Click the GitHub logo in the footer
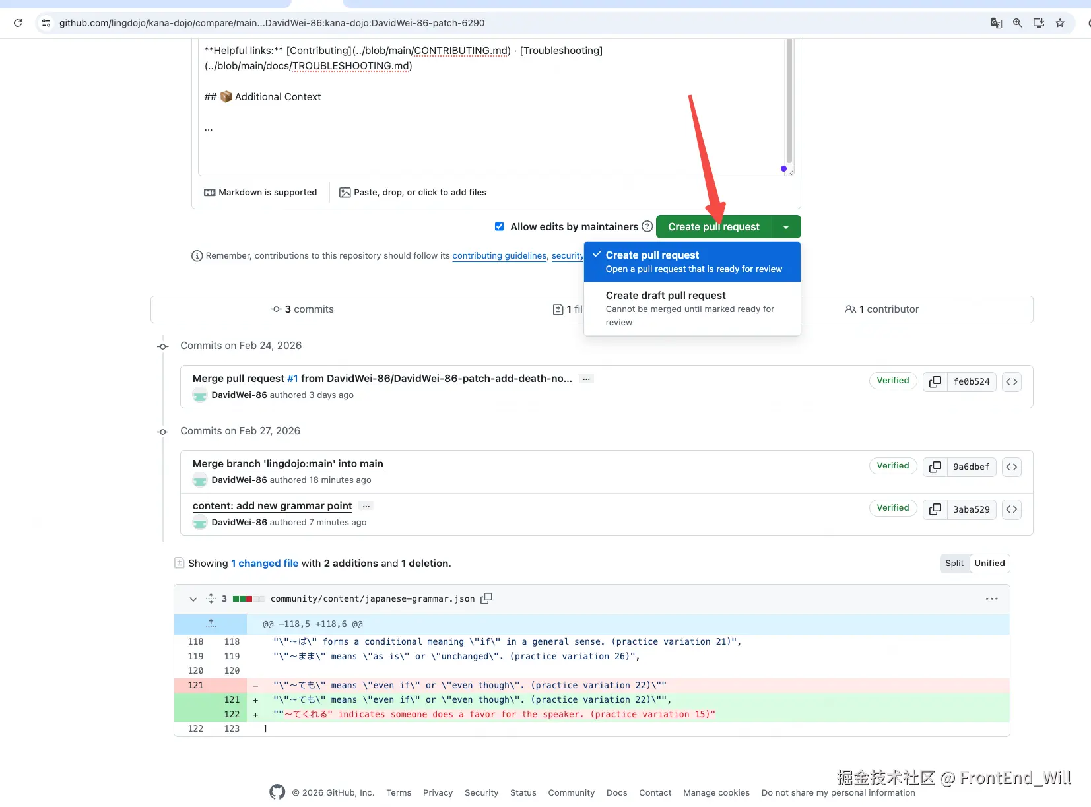Screen dimensions: 1091x807 [277, 792]
